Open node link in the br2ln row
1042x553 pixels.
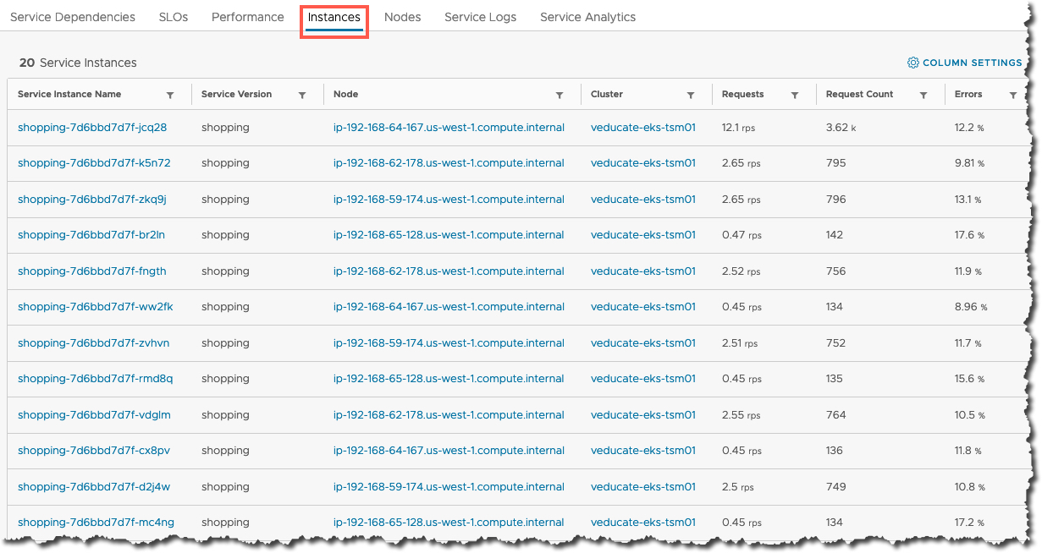pyautogui.click(x=449, y=235)
